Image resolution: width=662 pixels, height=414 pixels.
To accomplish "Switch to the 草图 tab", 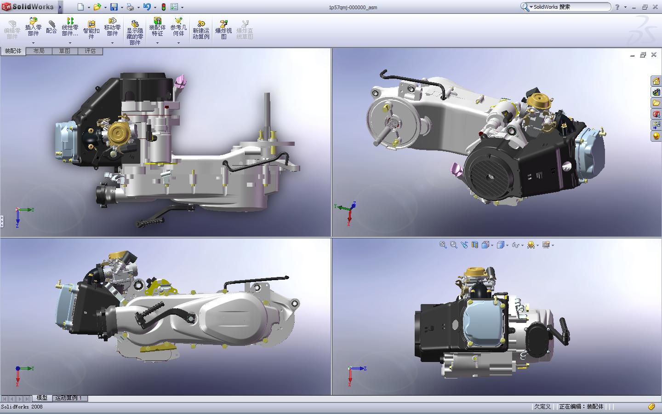I will coord(65,51).
